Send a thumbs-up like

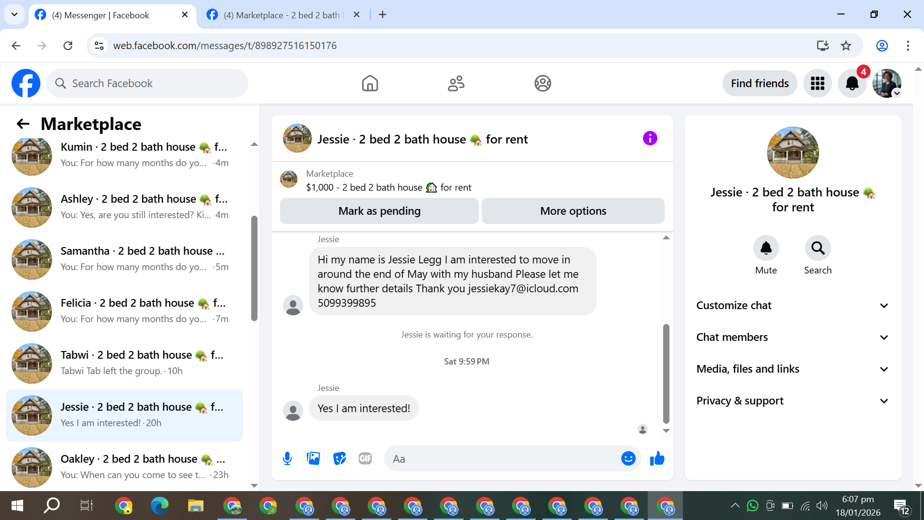click(657, 458)
